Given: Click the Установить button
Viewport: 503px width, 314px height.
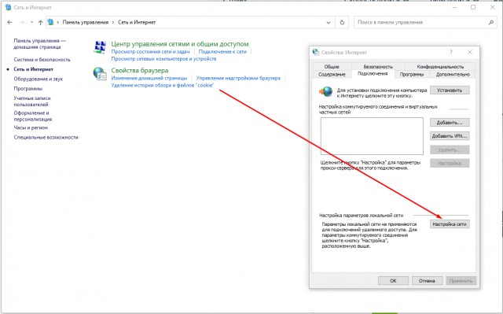Looking at the screenshot, I should (450, 91).
